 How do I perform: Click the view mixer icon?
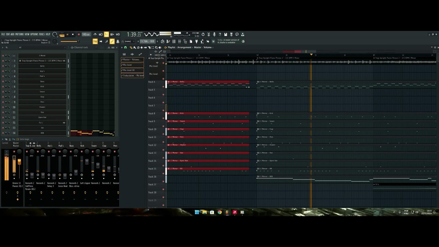click(179, 41)
